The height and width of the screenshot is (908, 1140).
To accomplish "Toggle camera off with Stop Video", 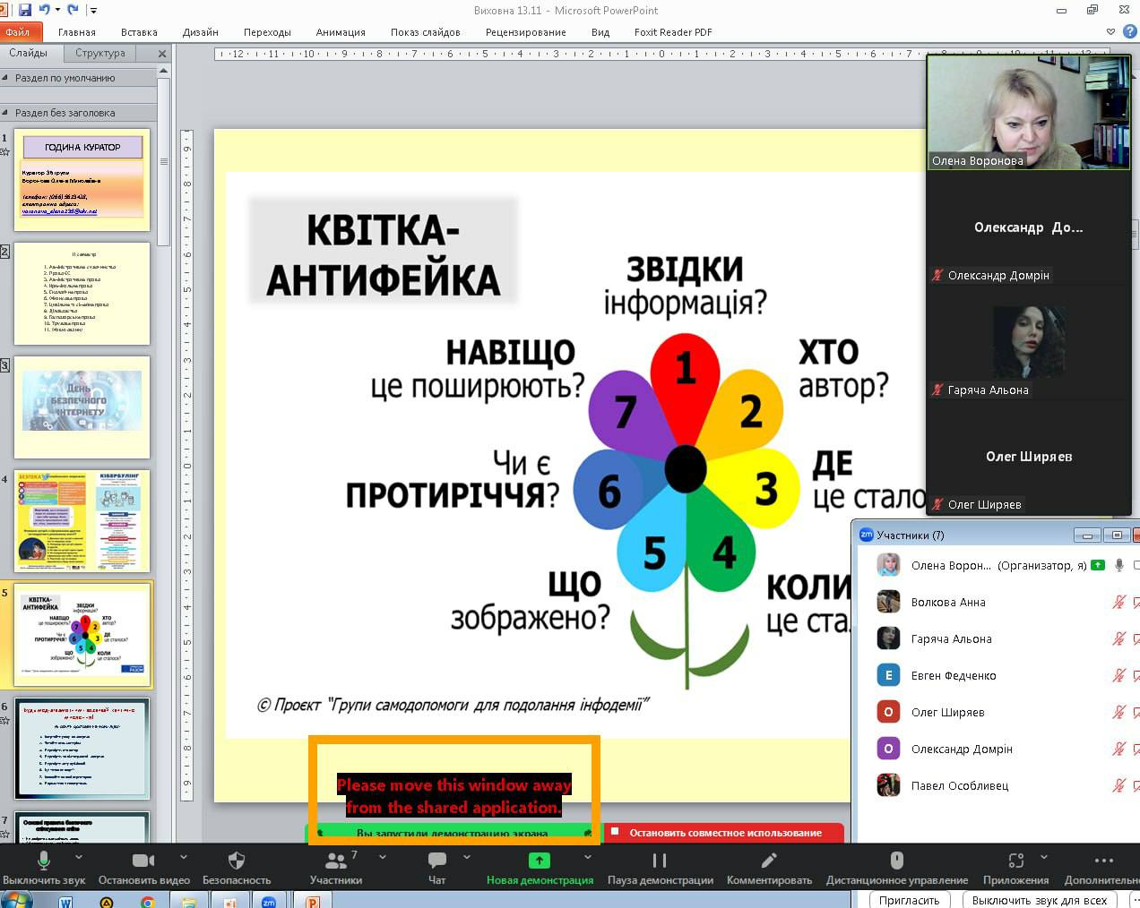I will (143, 861).
